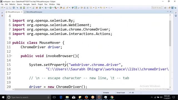This screenshot has height=100, width=178.
Task: Click inside the Quick Access field
Action: [x=157, y=7]
